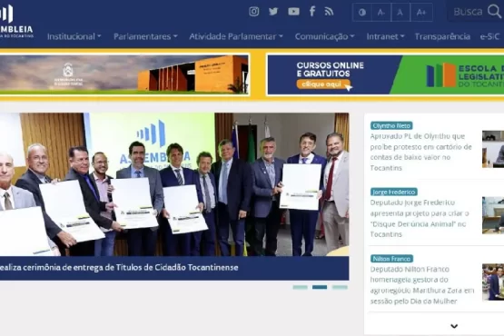
Task: Increase font size with A+ button
Action: click(421, 13)
